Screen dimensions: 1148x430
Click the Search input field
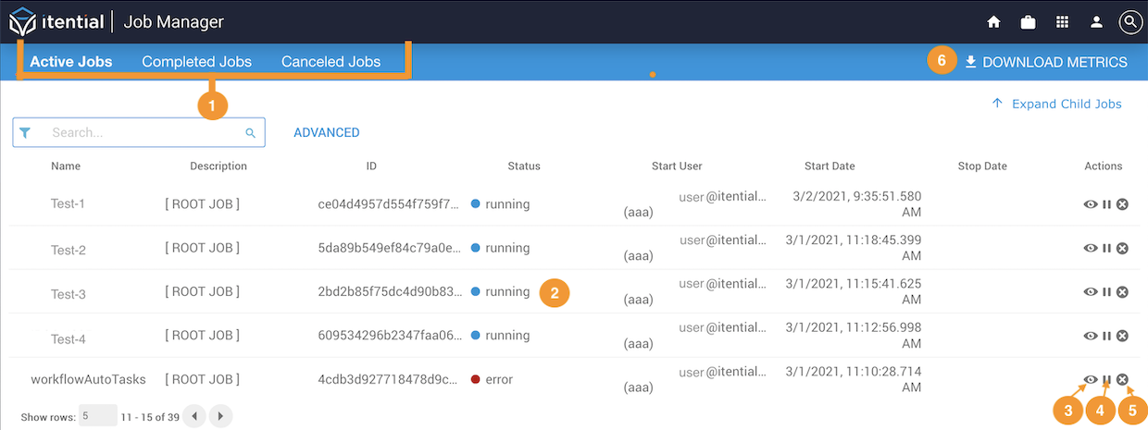coord(139,132)
